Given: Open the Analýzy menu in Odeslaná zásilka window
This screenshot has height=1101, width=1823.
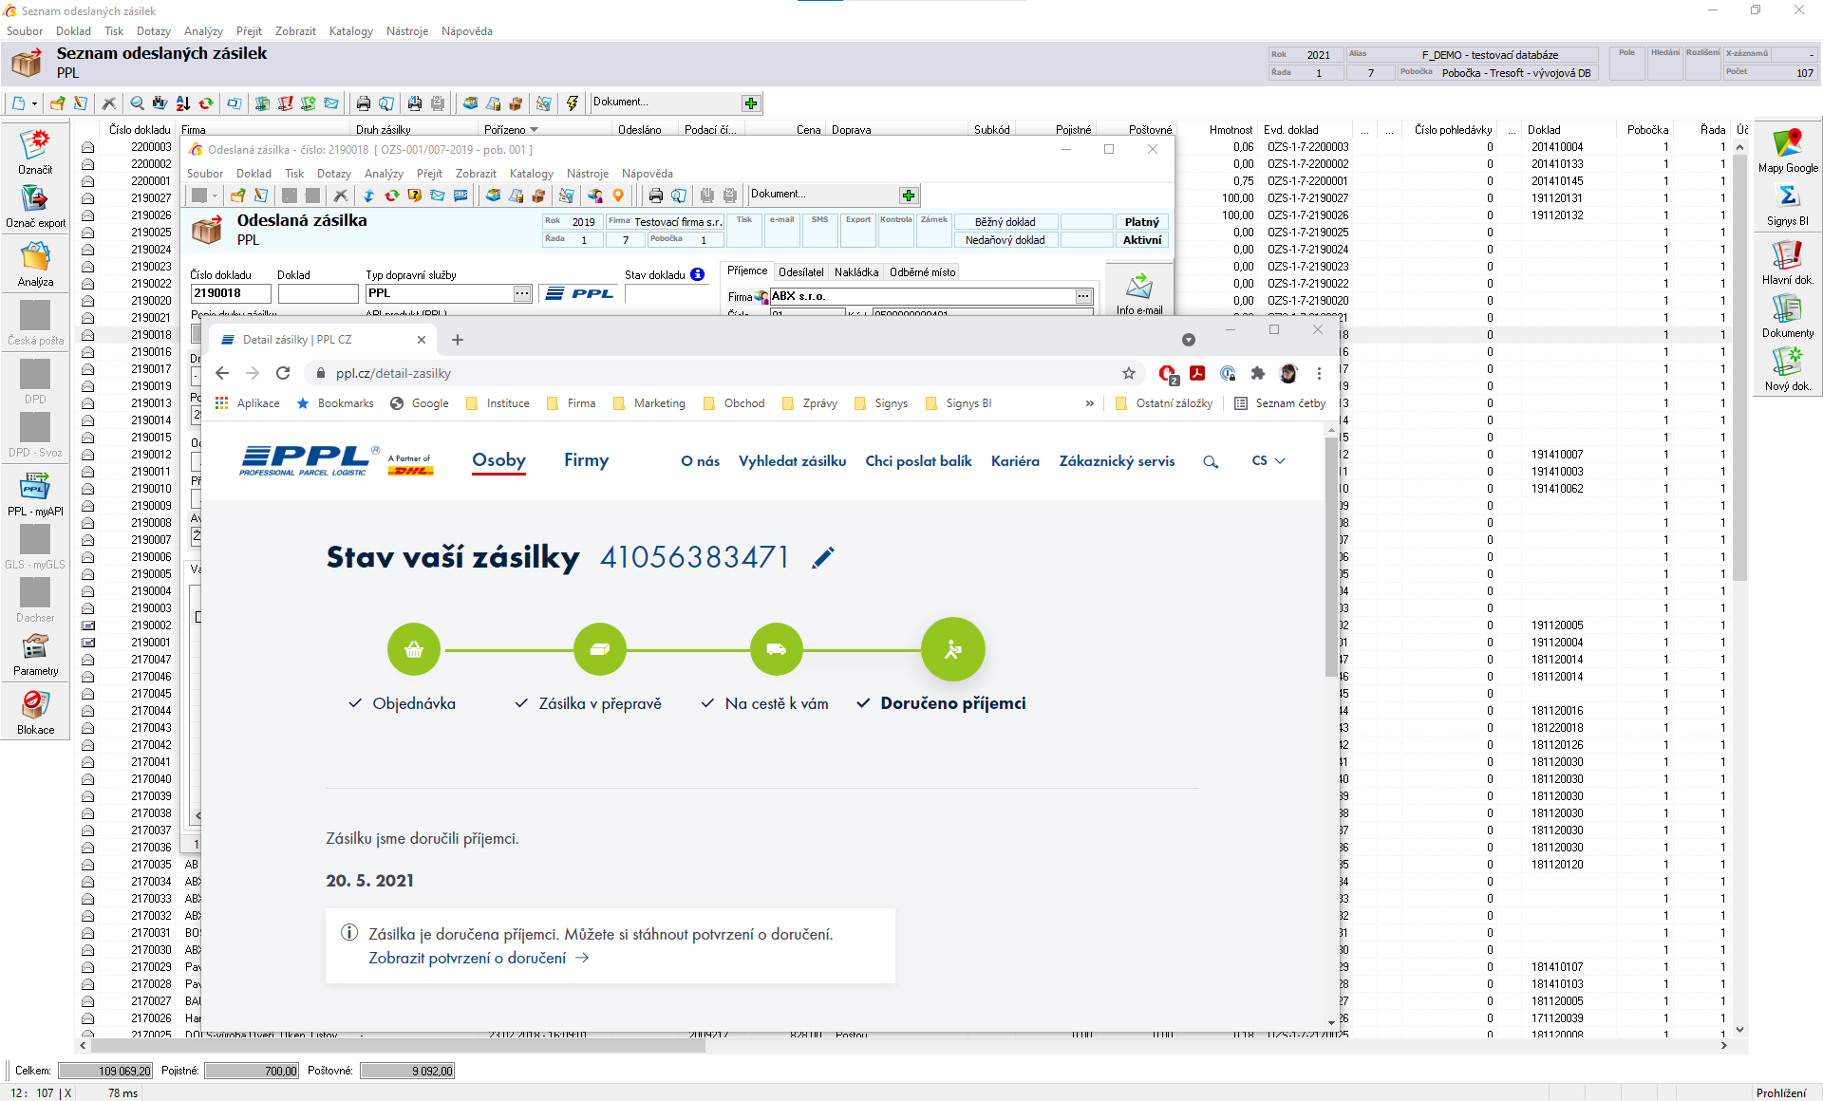Looking at the screenshot, I should (384, 174).
